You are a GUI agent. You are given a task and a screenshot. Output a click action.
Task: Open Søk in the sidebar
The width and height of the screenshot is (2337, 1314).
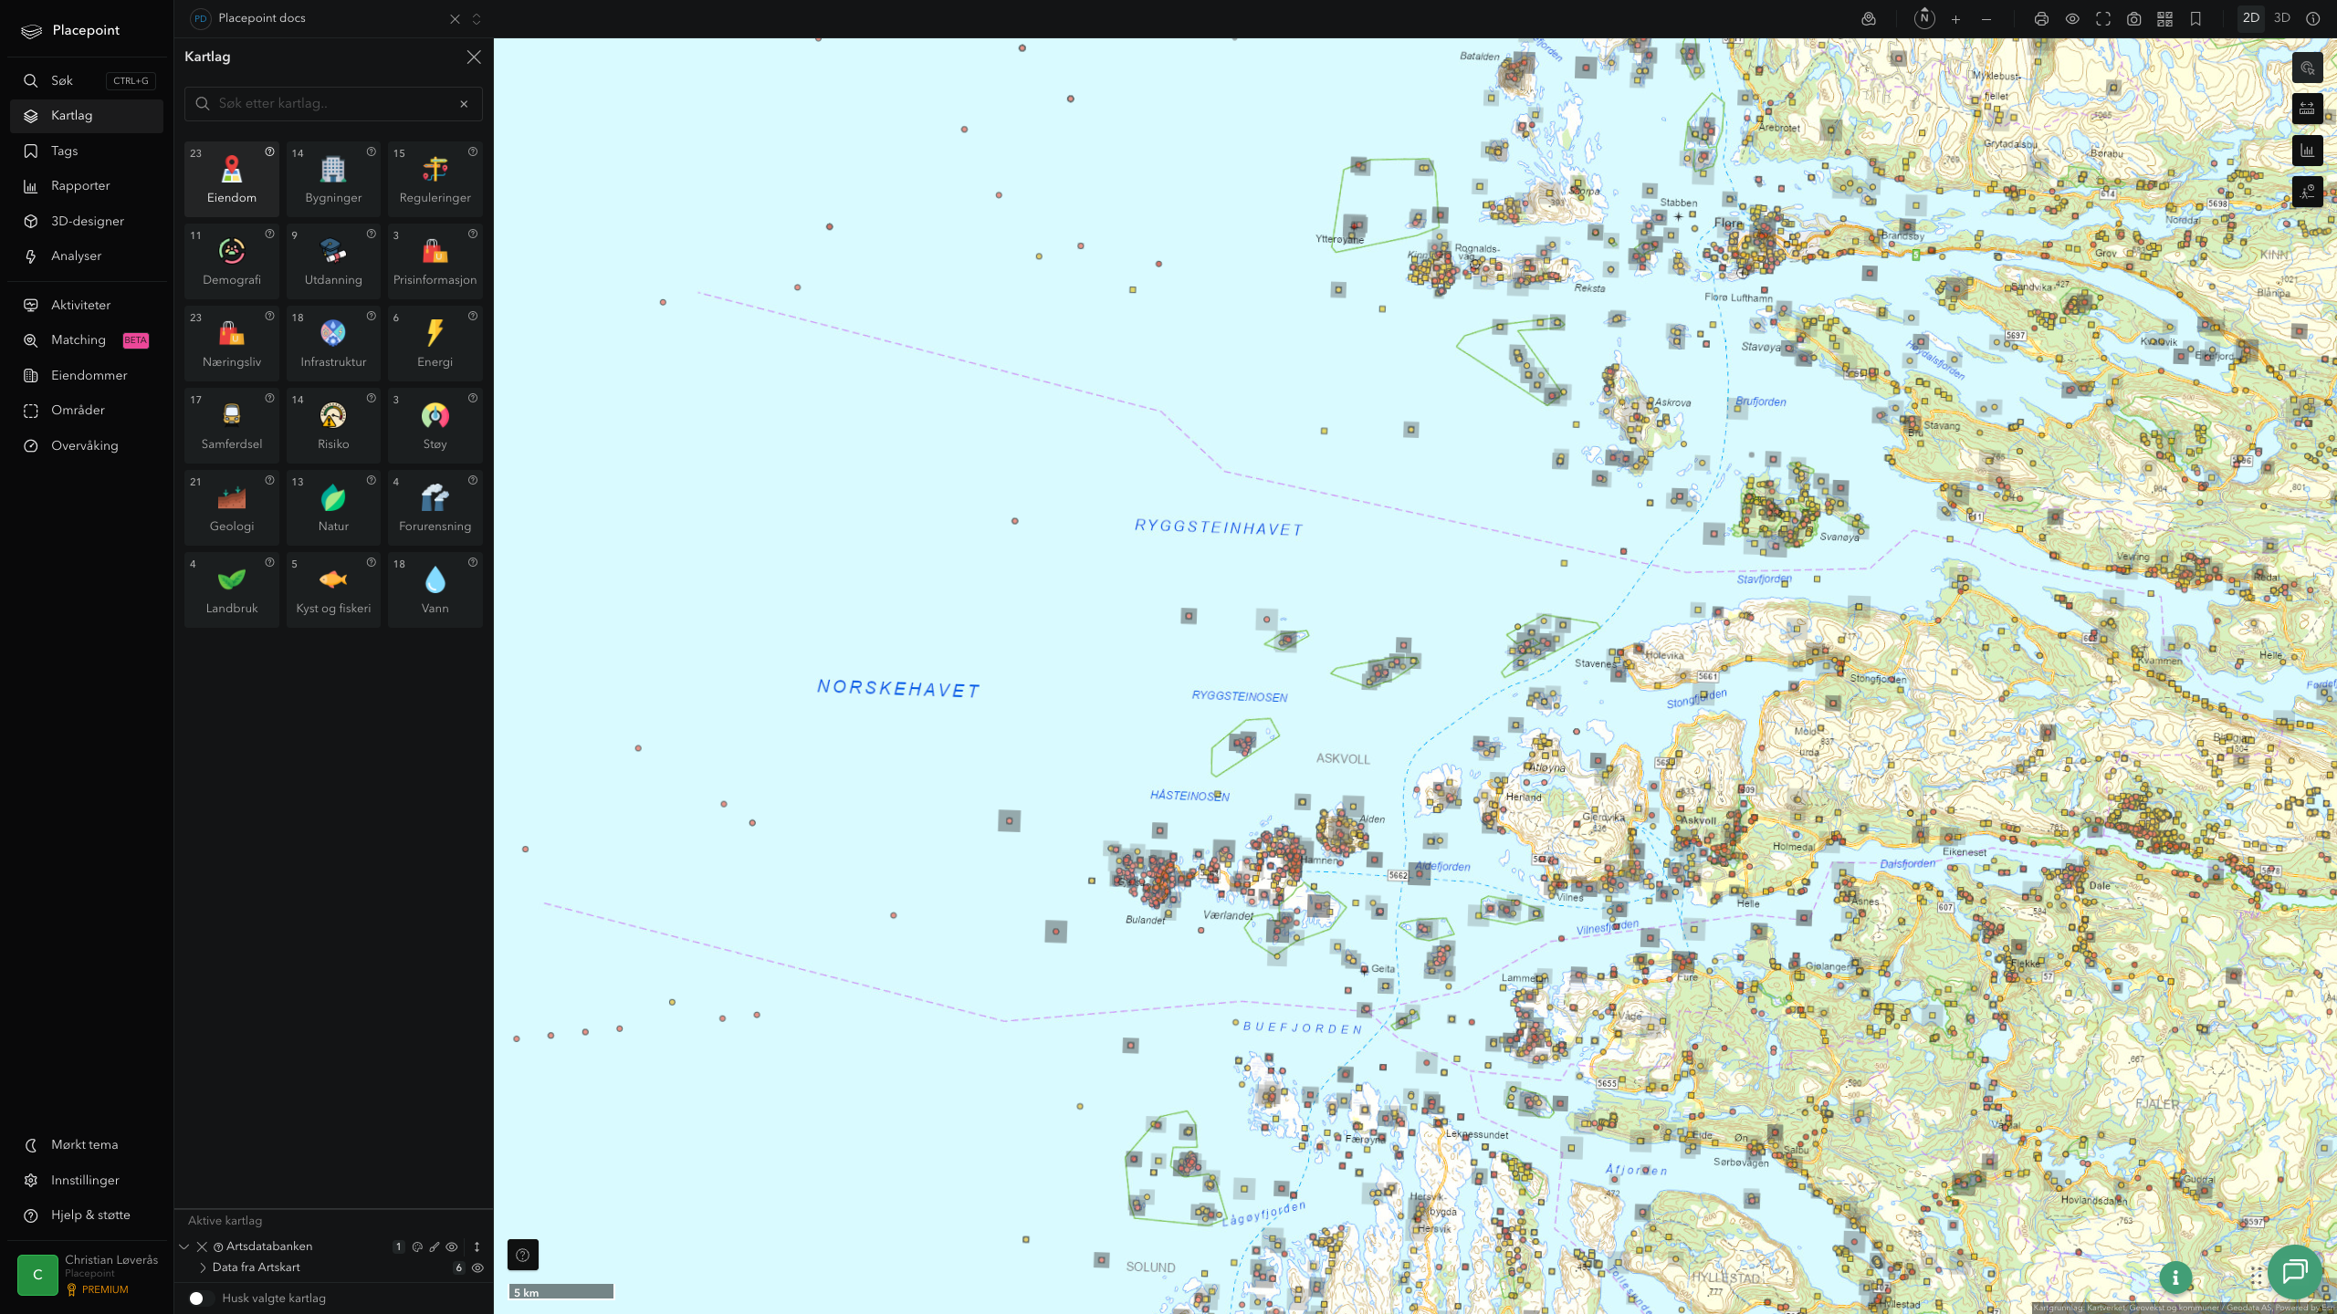click(x=87, y=80)
